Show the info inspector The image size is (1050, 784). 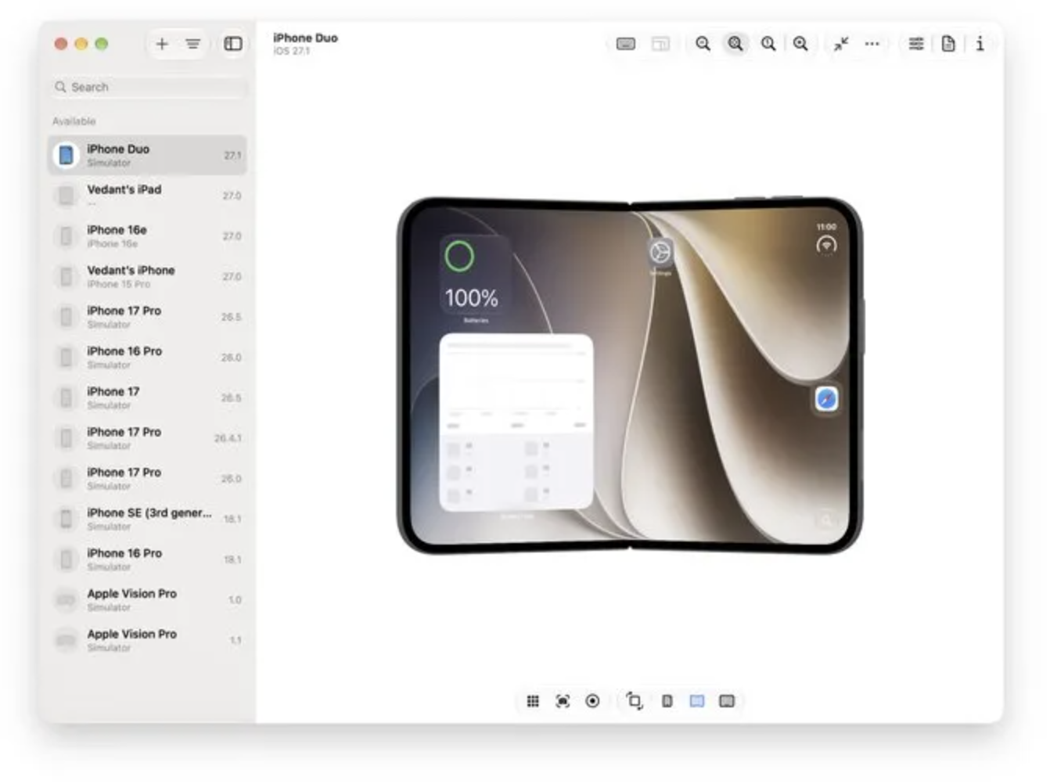click(980, 44)
